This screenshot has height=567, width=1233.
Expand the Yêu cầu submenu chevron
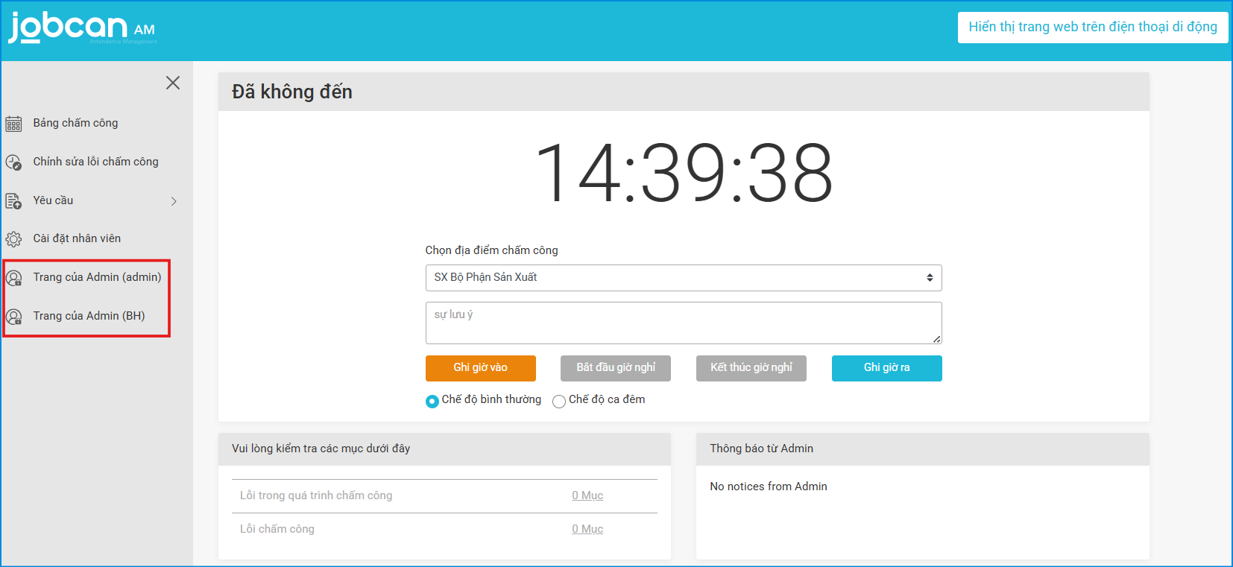click(x=174, y=201)
